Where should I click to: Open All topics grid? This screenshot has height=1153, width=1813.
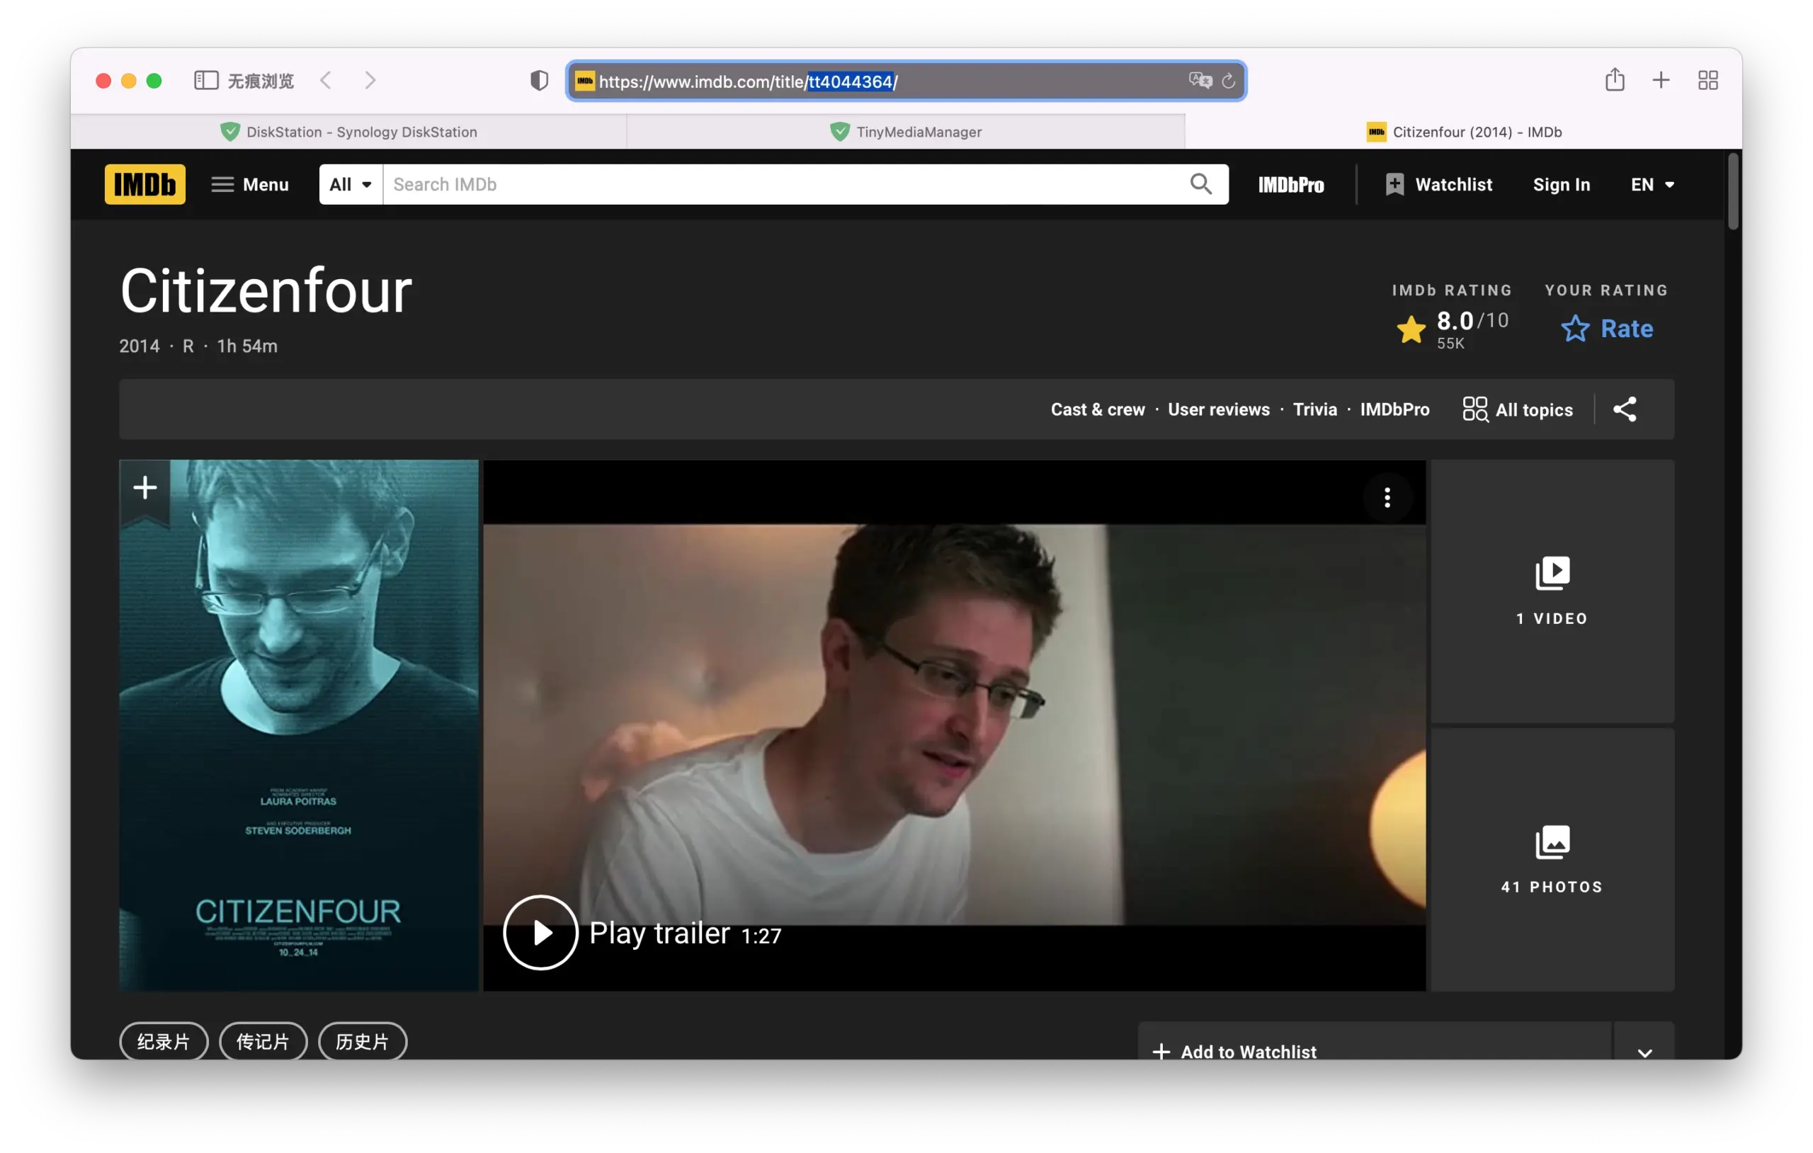coord(1517,409)
